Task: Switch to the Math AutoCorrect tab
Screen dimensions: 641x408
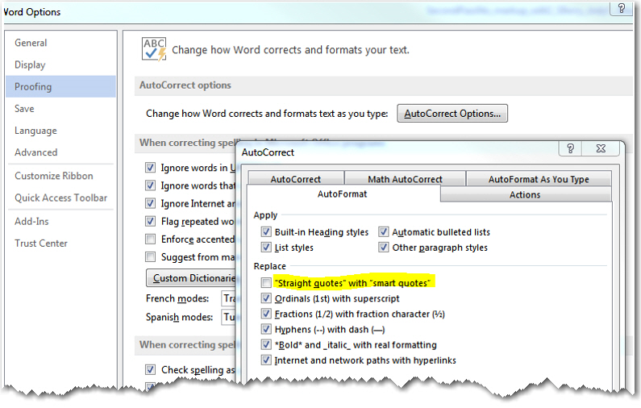Action: pyautogui.click(x=405, y=179)
